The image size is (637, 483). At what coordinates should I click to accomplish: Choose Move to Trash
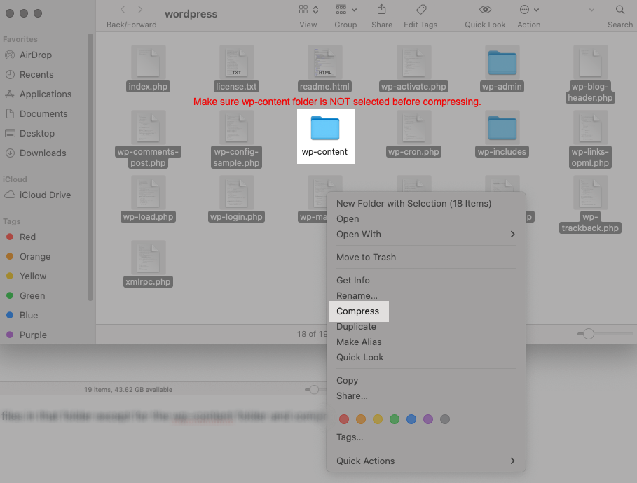(x=426, y=258)
